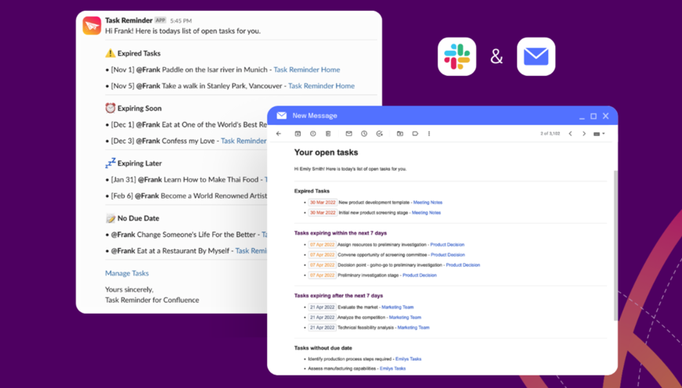Click the Your open tasks heading

tap(327, 153)
